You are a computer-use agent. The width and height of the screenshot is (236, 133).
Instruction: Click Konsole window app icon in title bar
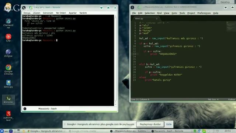(x=24, y=8)
